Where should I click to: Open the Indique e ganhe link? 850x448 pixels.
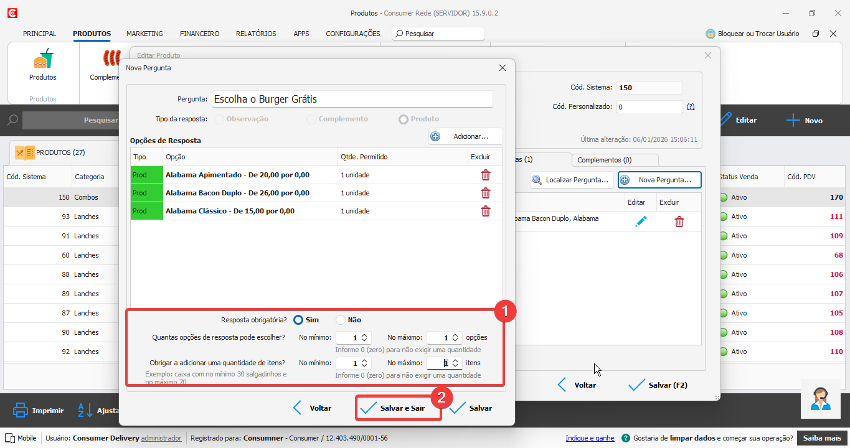click(590, 438)
